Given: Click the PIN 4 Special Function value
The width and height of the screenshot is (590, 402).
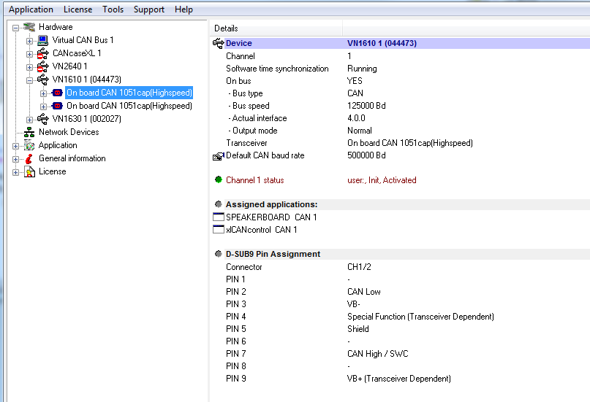Looking at the screenshot, I should coord(420,317).
